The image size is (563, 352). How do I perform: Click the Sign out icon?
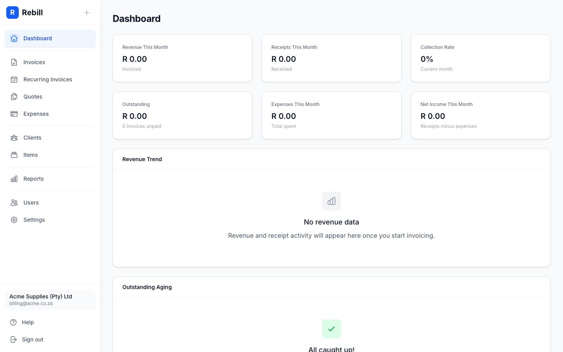click(14, 339)
